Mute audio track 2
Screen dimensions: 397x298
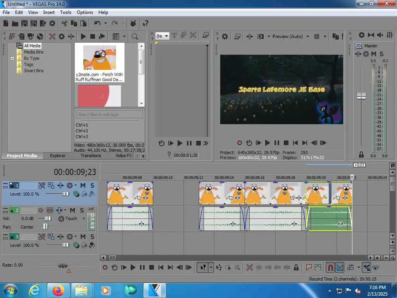[x=72, y=210]
